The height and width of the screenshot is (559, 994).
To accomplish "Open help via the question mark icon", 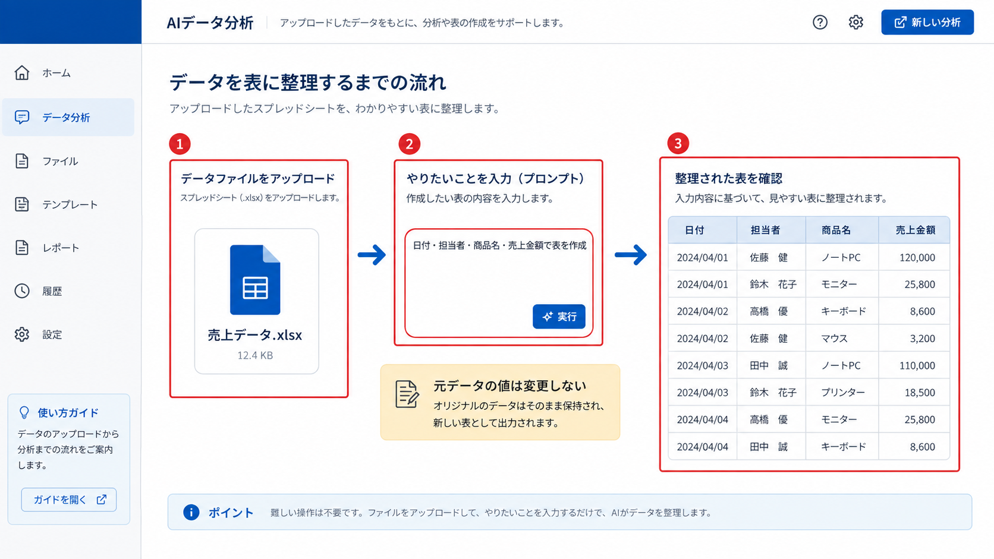I will 820,22.
